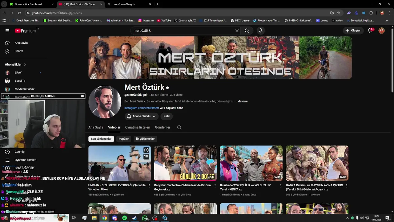
Task: Open the HADZA Kabilesi video thumbnail
Action: click(x=317, y=163)
